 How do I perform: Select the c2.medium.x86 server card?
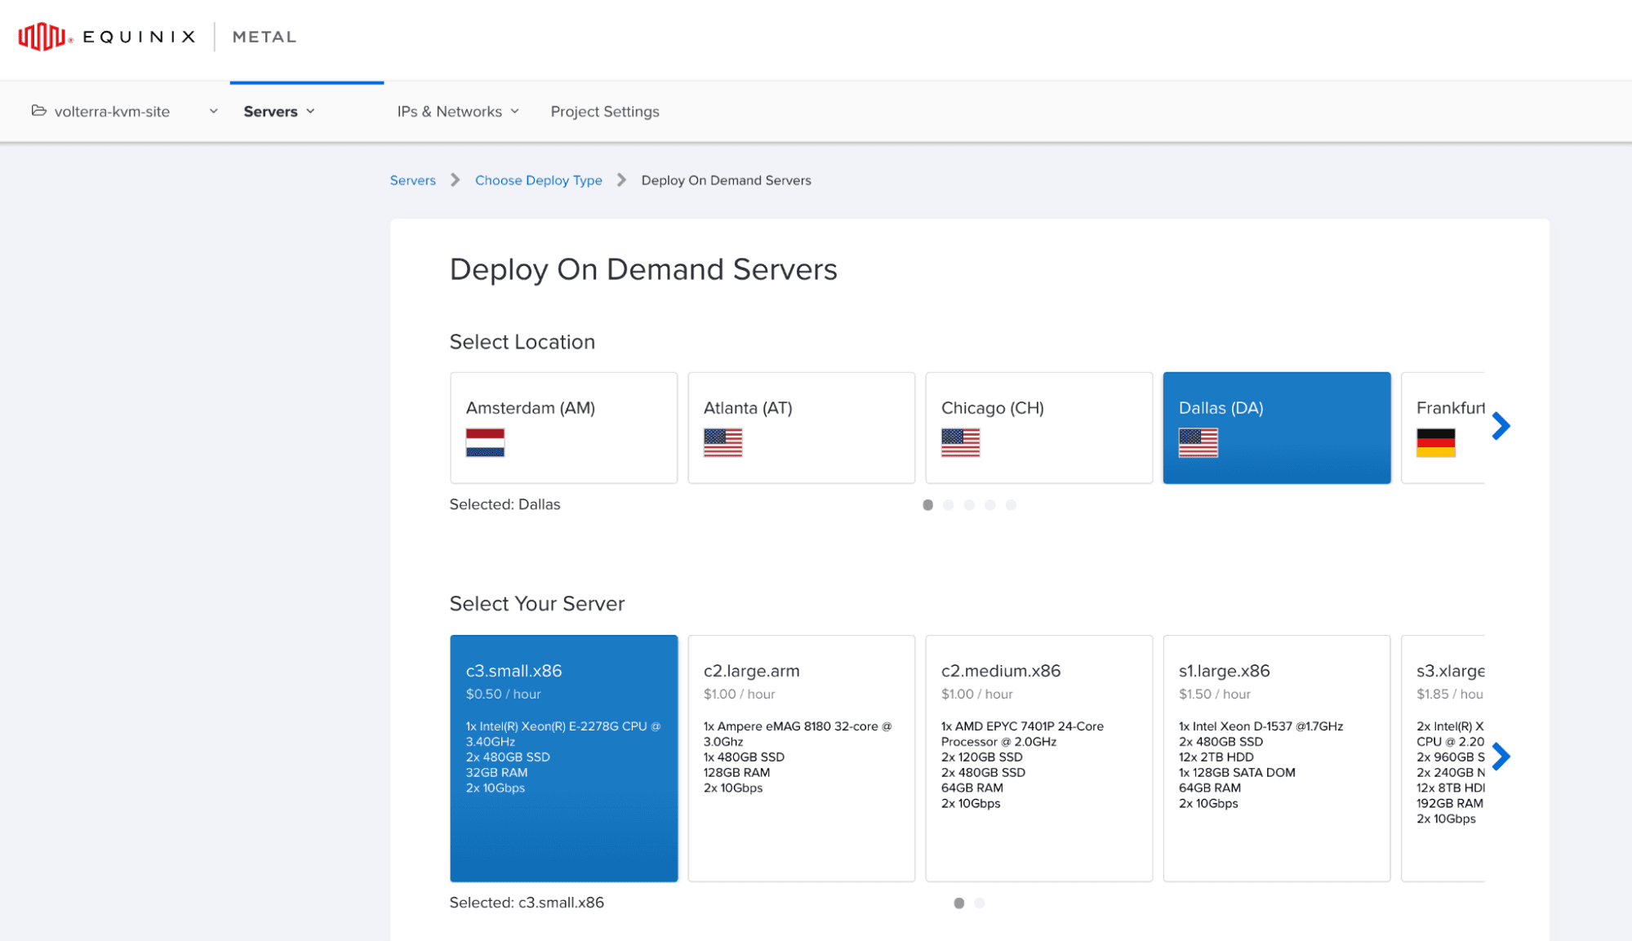point(1038,758)
